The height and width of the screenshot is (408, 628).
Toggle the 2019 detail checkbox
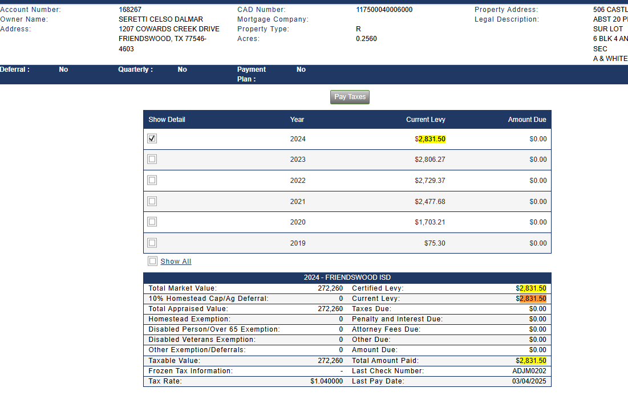[x=152, y=243]
